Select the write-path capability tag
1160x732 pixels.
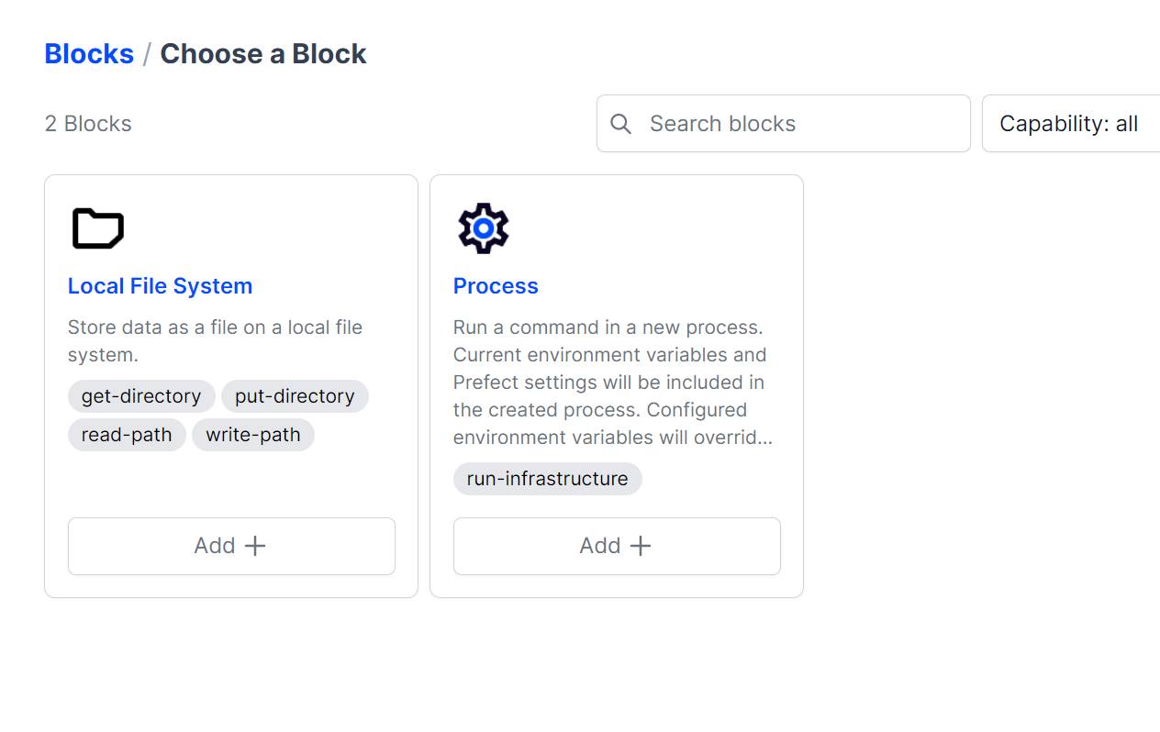[252, 434]
